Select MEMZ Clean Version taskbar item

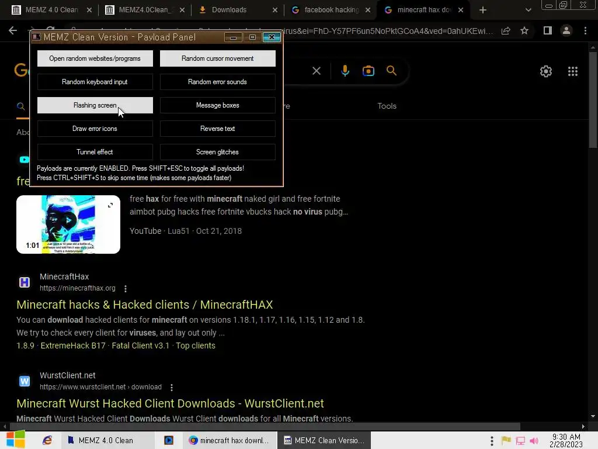(x=324, y=440)
